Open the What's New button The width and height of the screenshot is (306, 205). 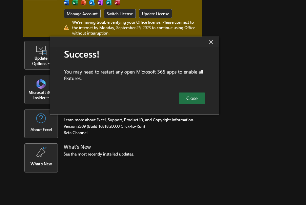41,158
